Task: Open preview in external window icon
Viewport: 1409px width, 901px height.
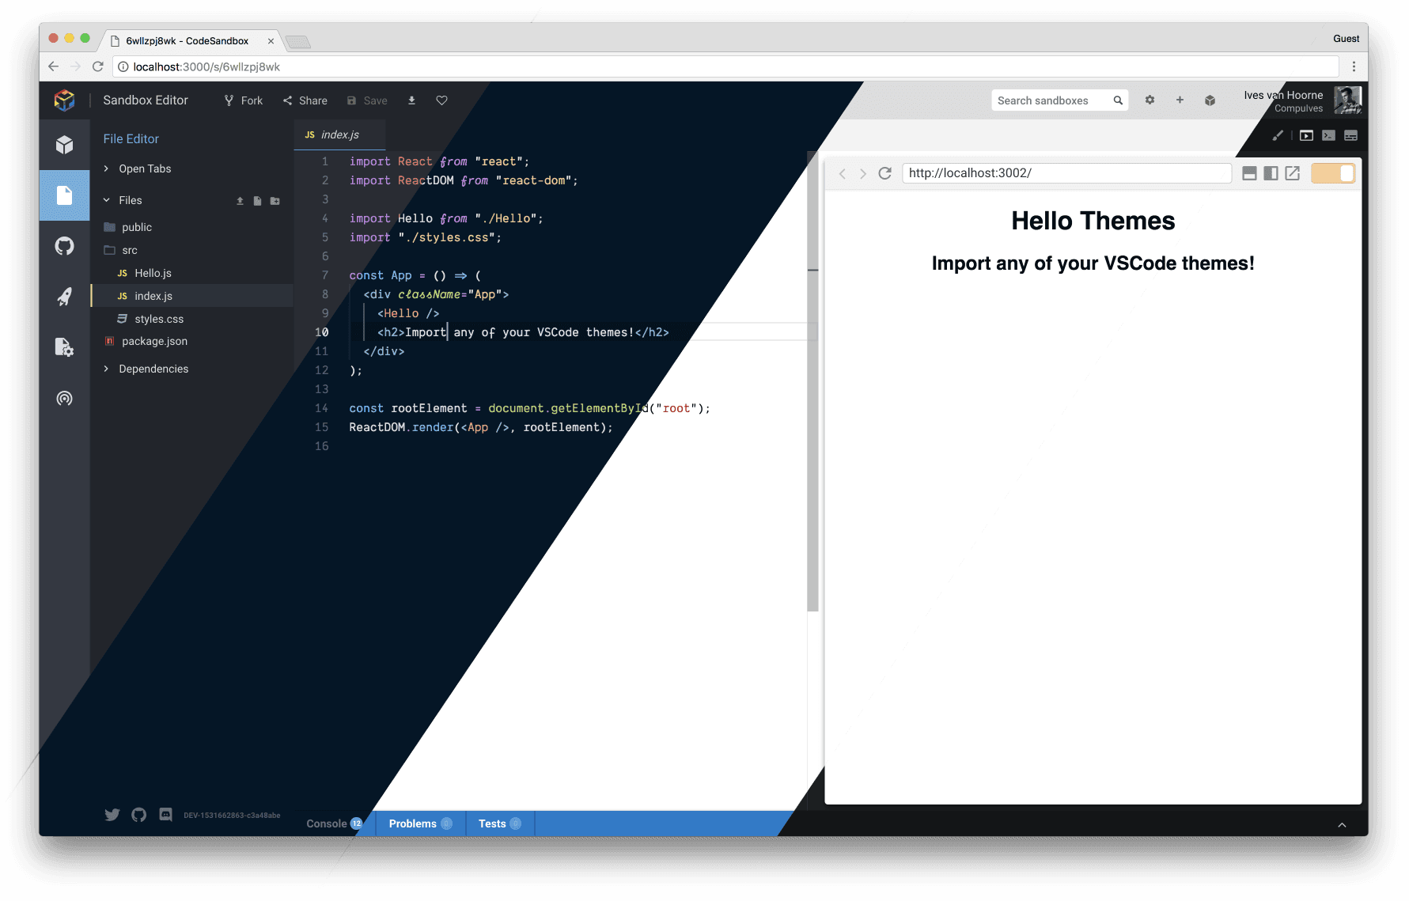Action: 1293,172
